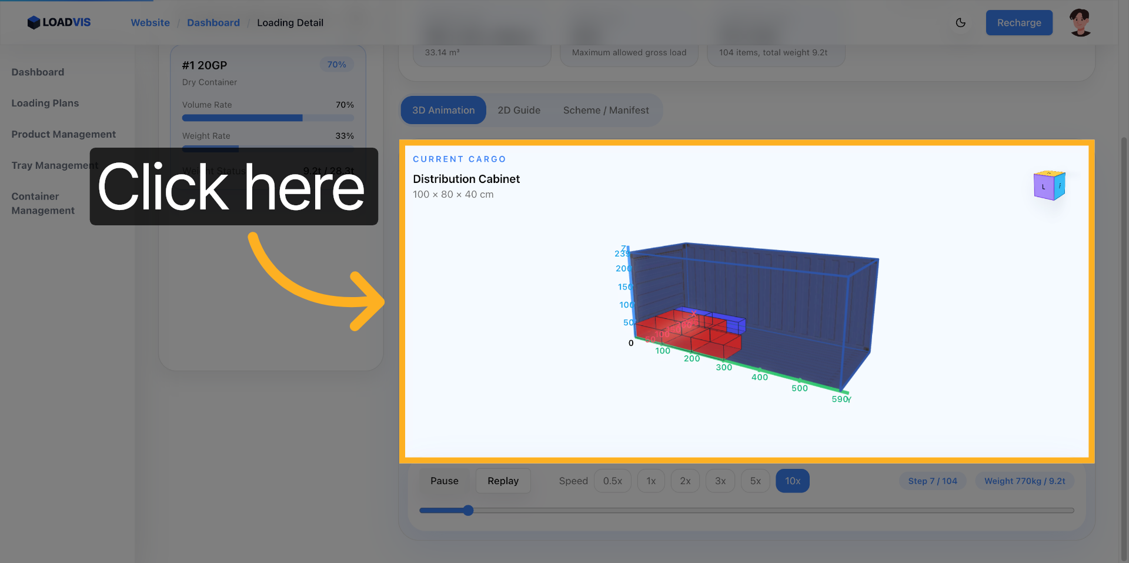Select 5x animation speed
1129x563 pixels.
point(755,481)
